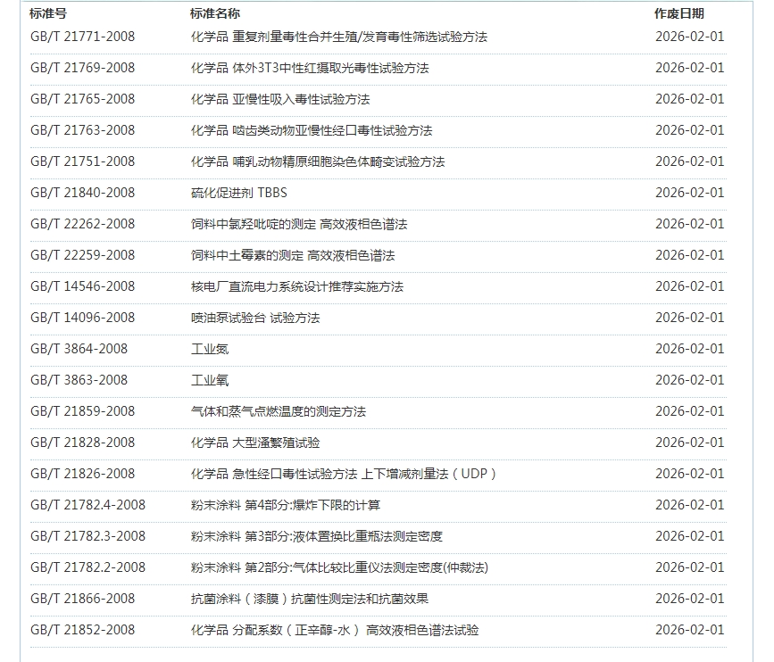Open the 粉末涂料 第4部分:爆炸下限的计算 title
The image size is (774, 662).
286,505
